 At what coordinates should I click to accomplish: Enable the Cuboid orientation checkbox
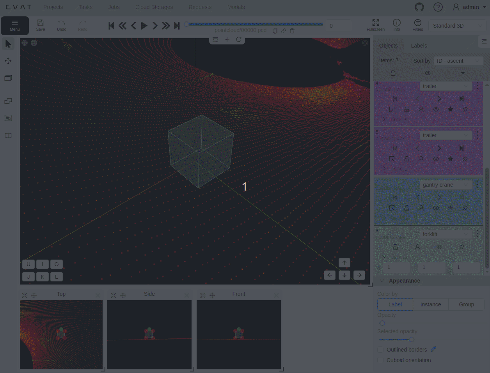pos(380,360)
